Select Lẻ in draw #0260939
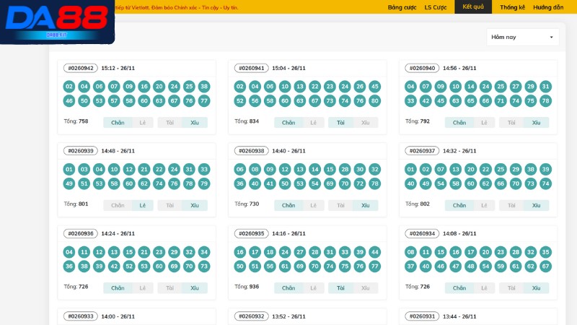Image resolution: width=577 pixels, height=325 pixels. point(142,205)
